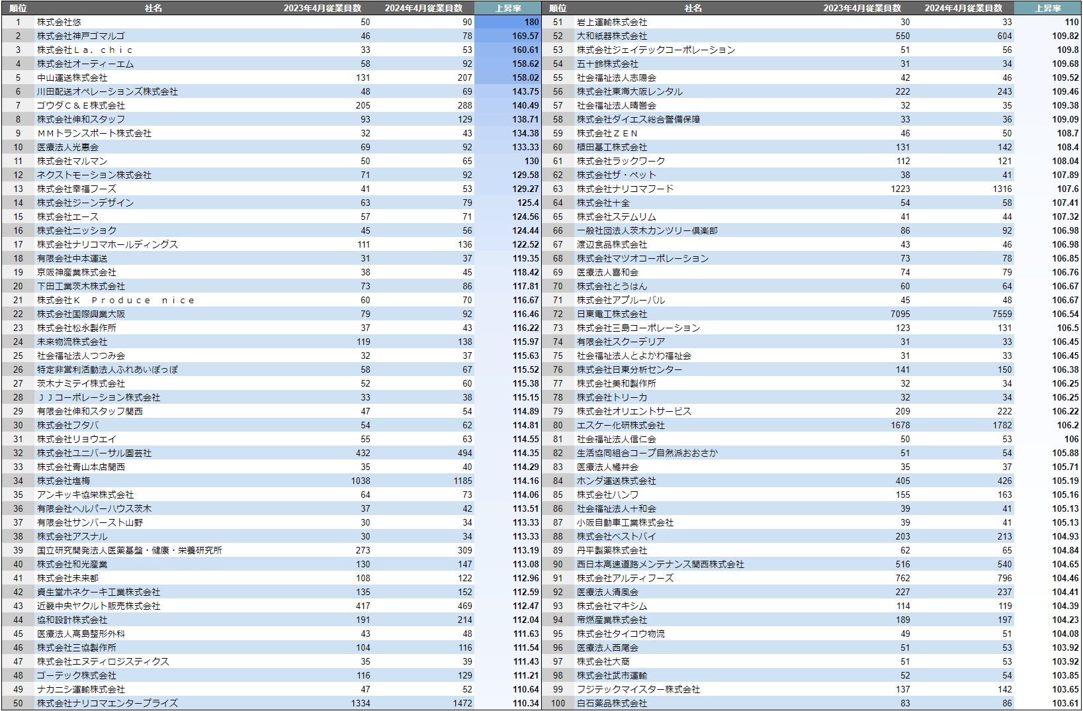Screen dimensions: 1083x711
Task: Select the growth rate value 160.61
Action: tap(525, 50)
